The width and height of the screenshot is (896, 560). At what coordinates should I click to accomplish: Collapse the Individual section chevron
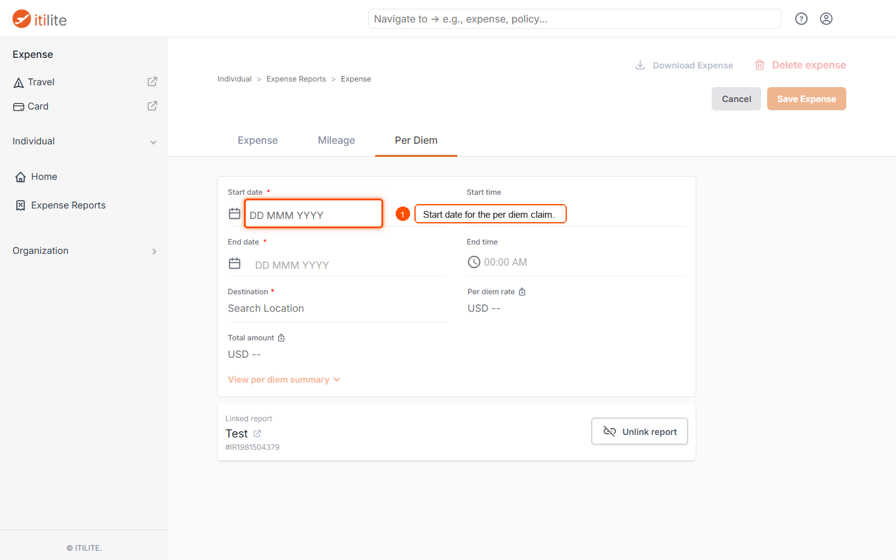point(153,142)
